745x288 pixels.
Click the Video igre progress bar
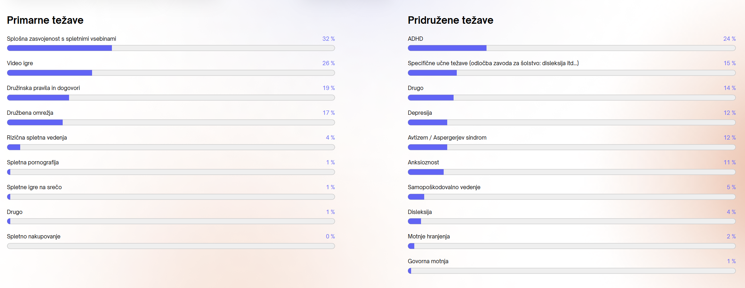coord(171,73)
